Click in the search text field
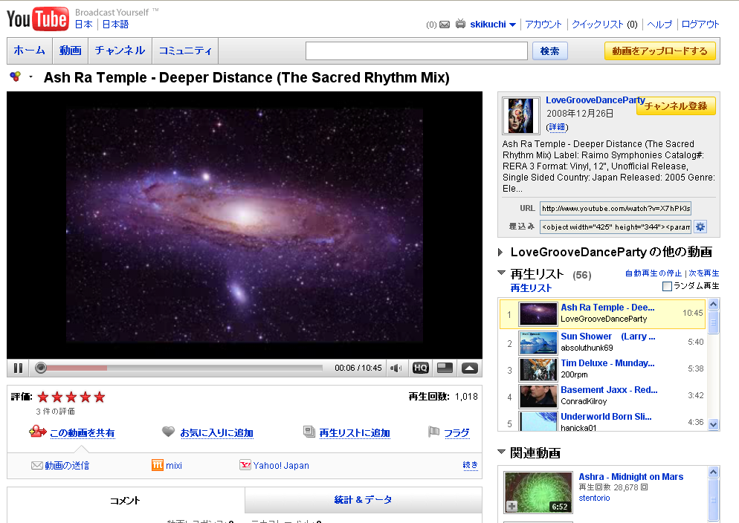Image resolution: width=739 pixels, height=523 pixels. point(416,51)
